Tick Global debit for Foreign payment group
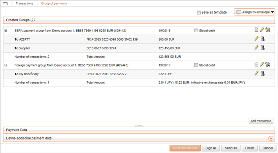 point(196,65)
